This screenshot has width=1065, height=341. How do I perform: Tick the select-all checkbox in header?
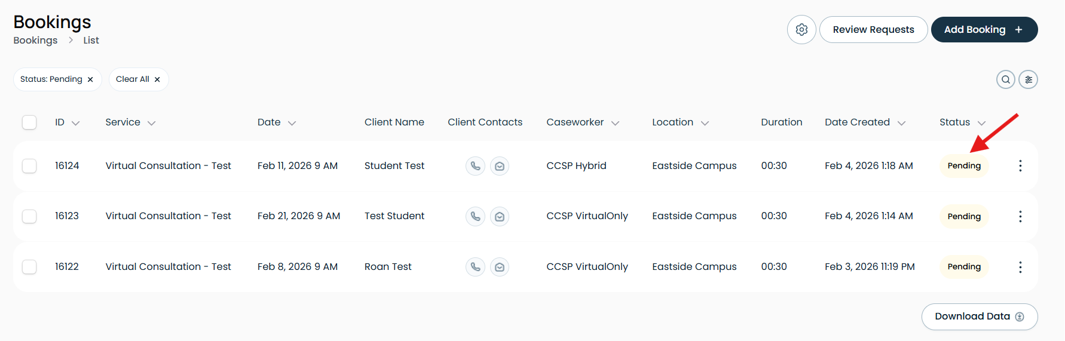point(29,122)
